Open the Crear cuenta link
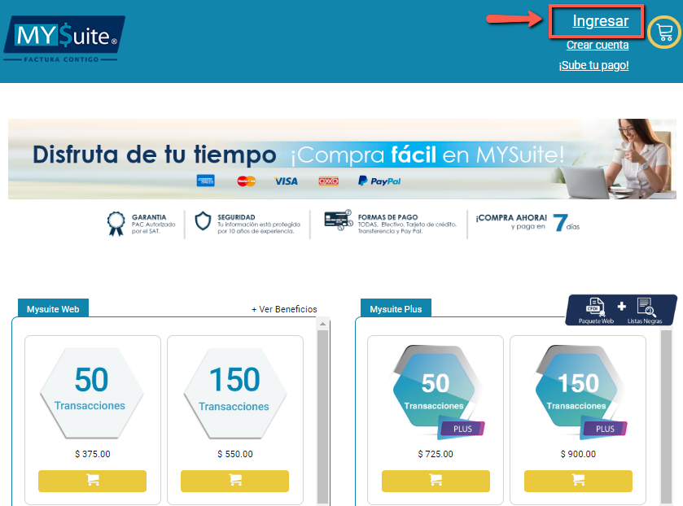 (x=598, y=45)
